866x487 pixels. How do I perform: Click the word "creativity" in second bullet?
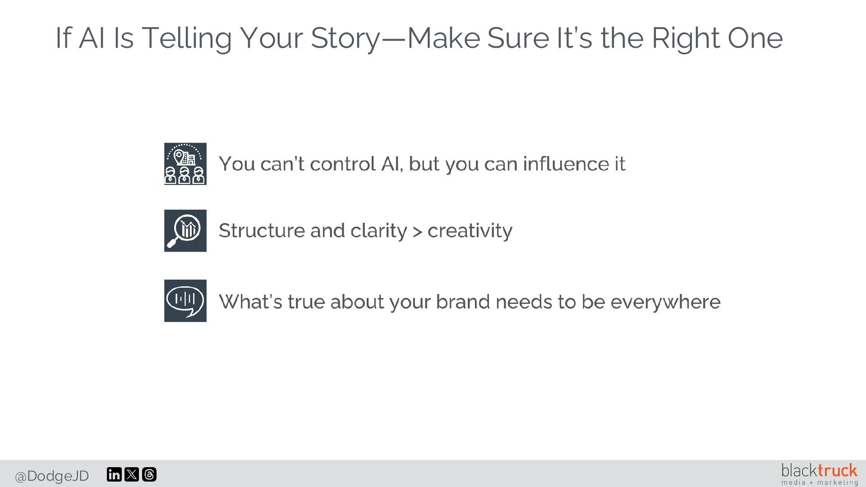pyautogui.click(x=470, y=230)
